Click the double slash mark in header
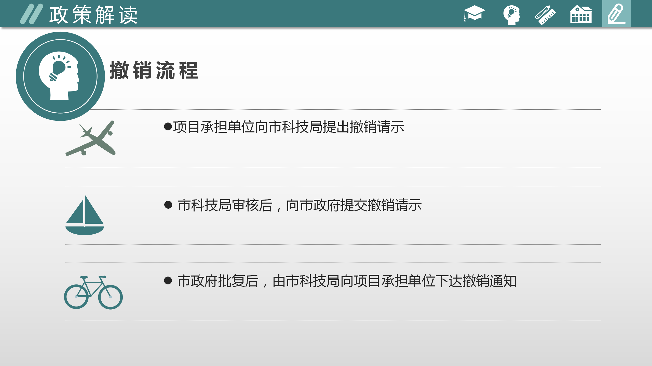 (32, 14)
